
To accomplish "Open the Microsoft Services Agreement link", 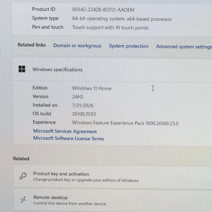I will click(65, 131).
